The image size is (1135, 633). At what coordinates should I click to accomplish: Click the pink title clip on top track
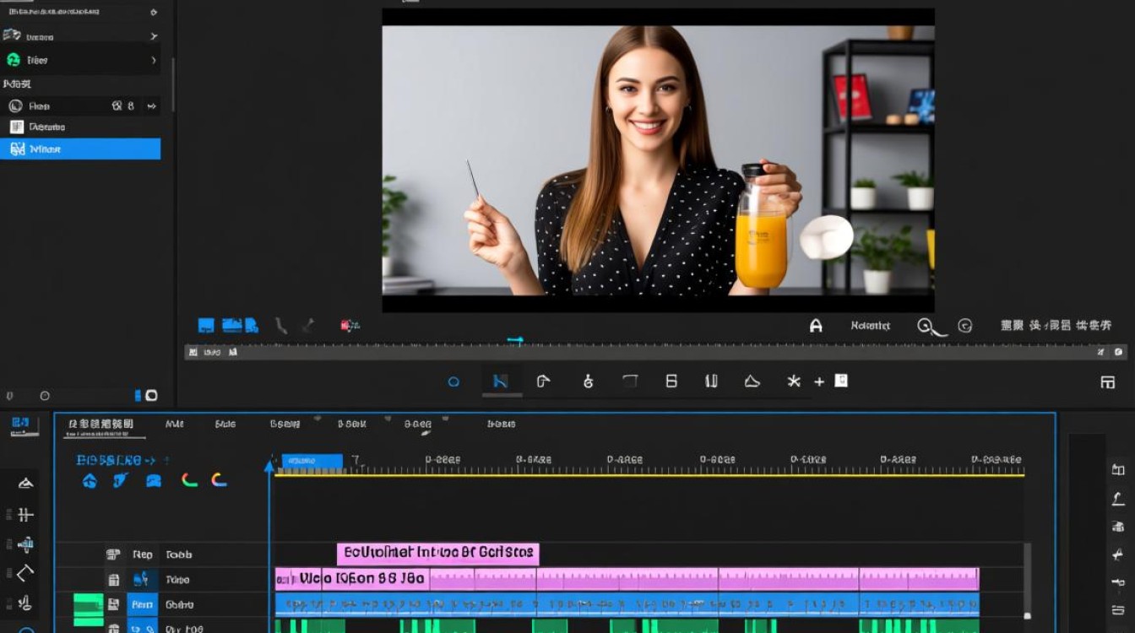(x=437, y=554)
